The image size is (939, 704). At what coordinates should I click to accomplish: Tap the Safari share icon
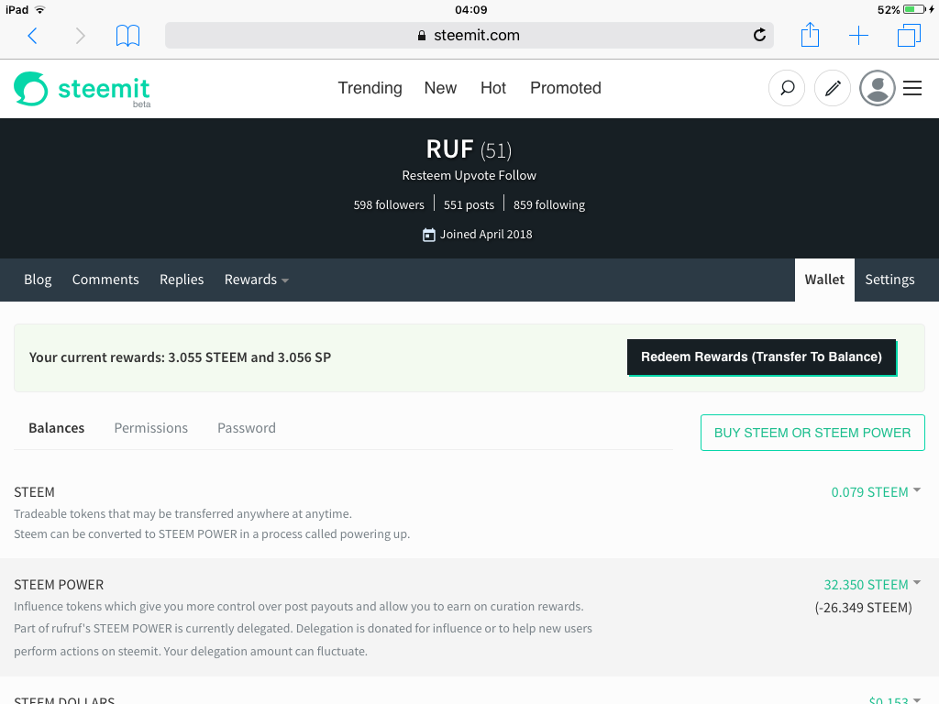pos(810,35)
